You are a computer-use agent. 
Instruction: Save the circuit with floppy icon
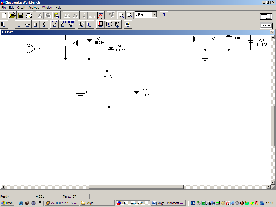pos(21,15)
